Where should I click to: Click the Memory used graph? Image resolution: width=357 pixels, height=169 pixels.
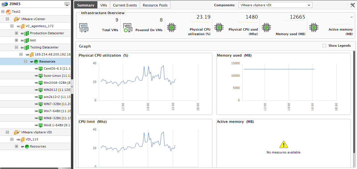coord(283,84)
